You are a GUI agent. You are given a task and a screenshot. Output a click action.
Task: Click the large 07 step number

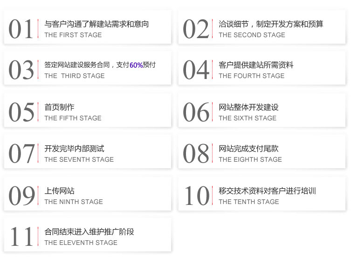(x=21, y=154)
